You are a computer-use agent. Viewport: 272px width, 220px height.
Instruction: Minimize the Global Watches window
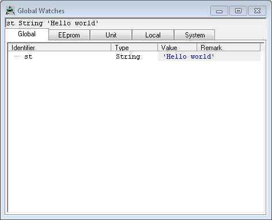tap(219, 10)
